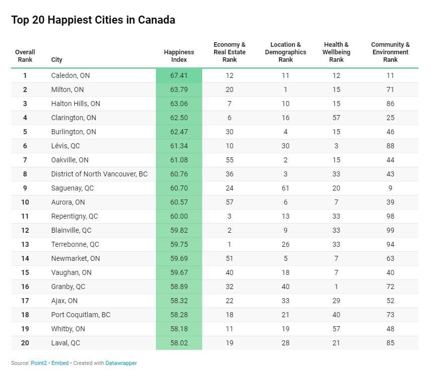The width and height of the screenshot is (430, 376).
Task: Open the Point2 source link
Action: 39,363
